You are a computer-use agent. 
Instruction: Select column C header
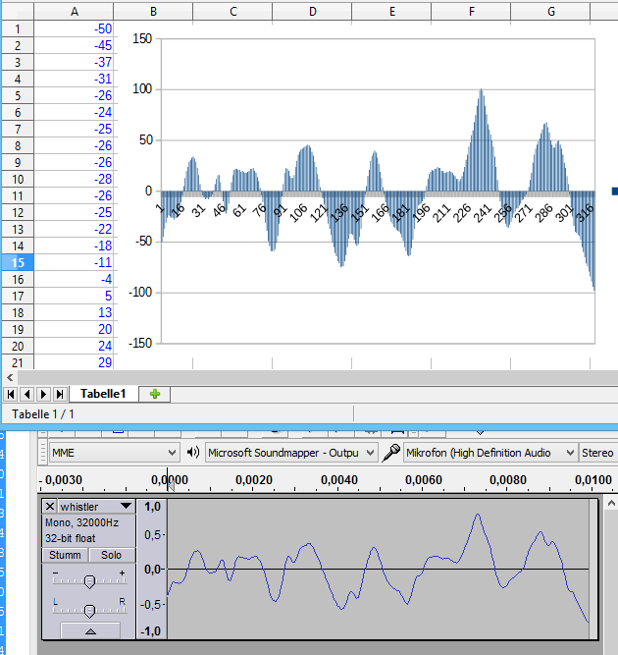click(232, 12)
